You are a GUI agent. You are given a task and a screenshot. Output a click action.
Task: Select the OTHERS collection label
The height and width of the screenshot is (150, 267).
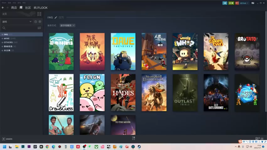(8, 42)
